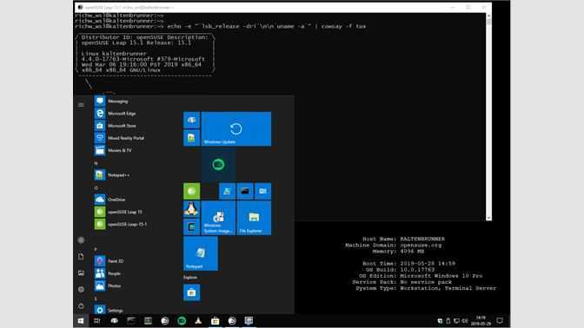Open Documents from the Start rail

pos(81,257)
